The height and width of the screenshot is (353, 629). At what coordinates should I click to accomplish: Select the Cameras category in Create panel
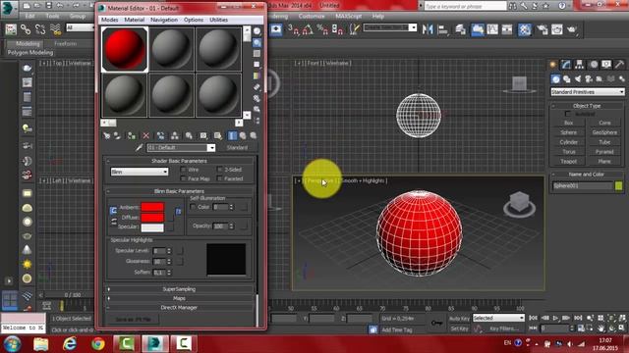[589, 79]
